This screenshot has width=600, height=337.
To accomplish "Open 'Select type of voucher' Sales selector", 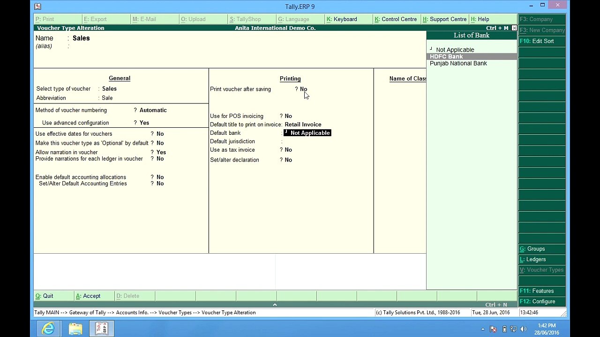I will point(109,88).
